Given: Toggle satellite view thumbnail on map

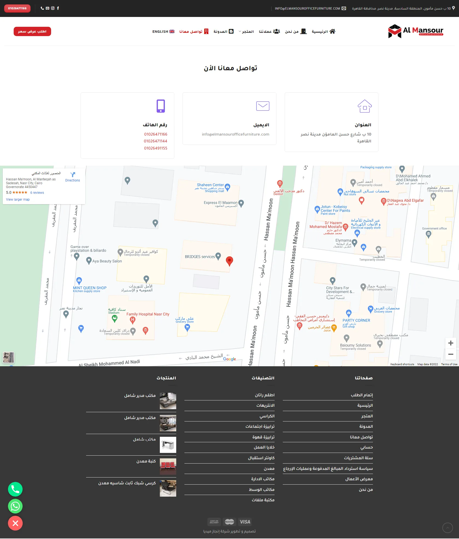Looking at the screenshot, I should [x=8, y=357].
